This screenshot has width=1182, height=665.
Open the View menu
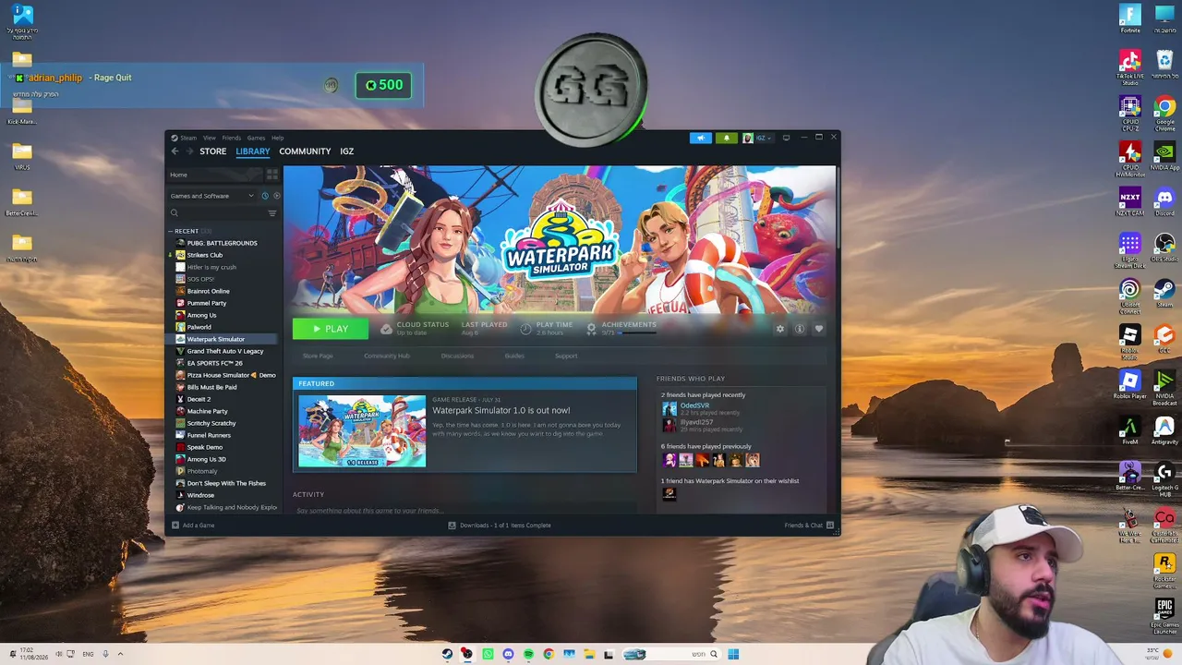click(x=210, y=138)
